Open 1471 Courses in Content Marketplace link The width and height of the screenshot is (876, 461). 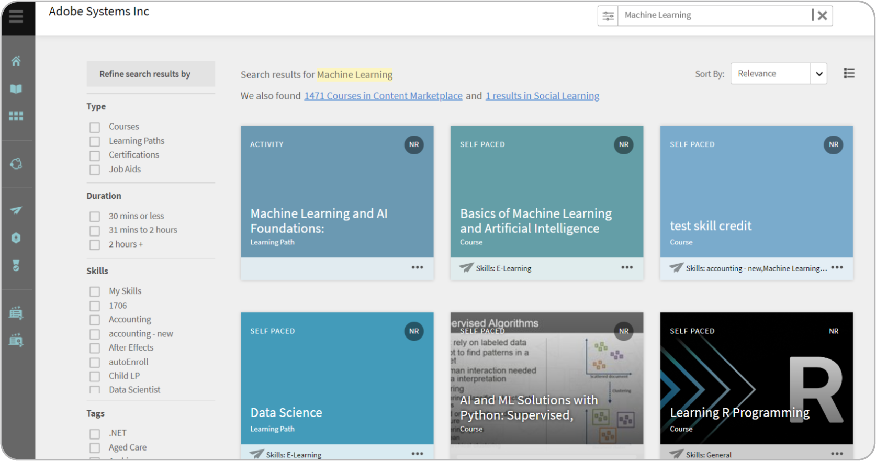click(383, 96)
